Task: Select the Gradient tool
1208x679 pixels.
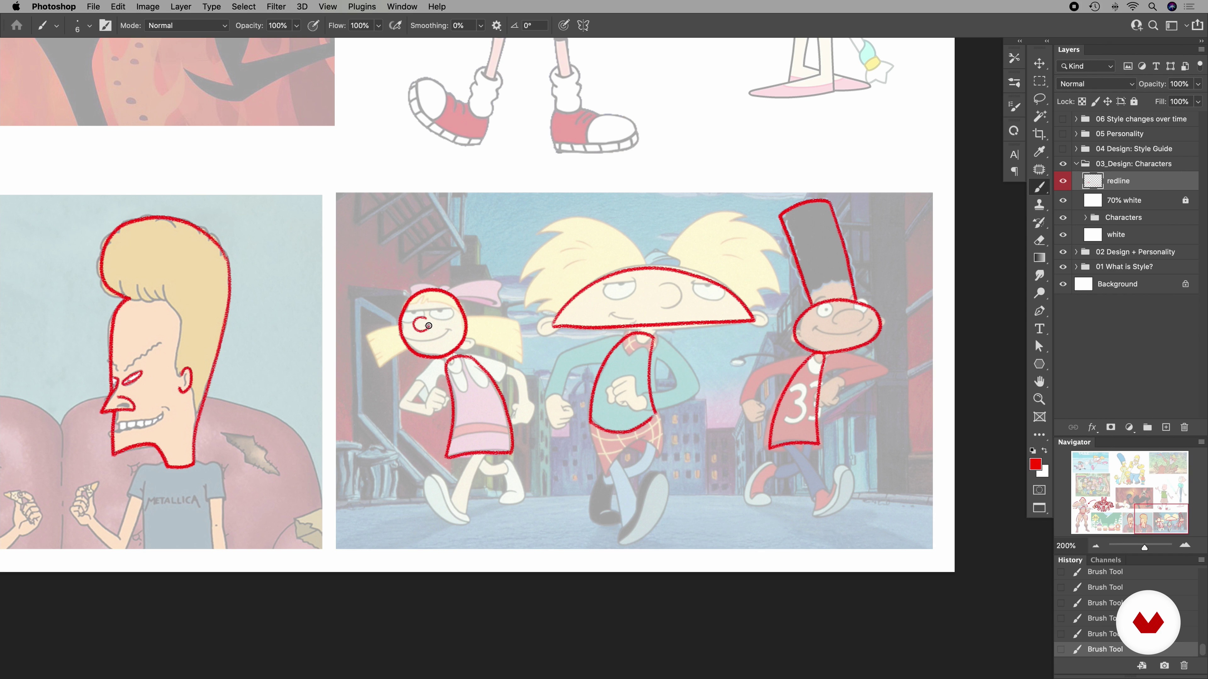Action: click(x=1039, y=258)
